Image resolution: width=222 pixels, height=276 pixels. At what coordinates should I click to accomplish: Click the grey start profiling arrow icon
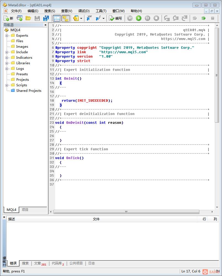coord(195,18)
